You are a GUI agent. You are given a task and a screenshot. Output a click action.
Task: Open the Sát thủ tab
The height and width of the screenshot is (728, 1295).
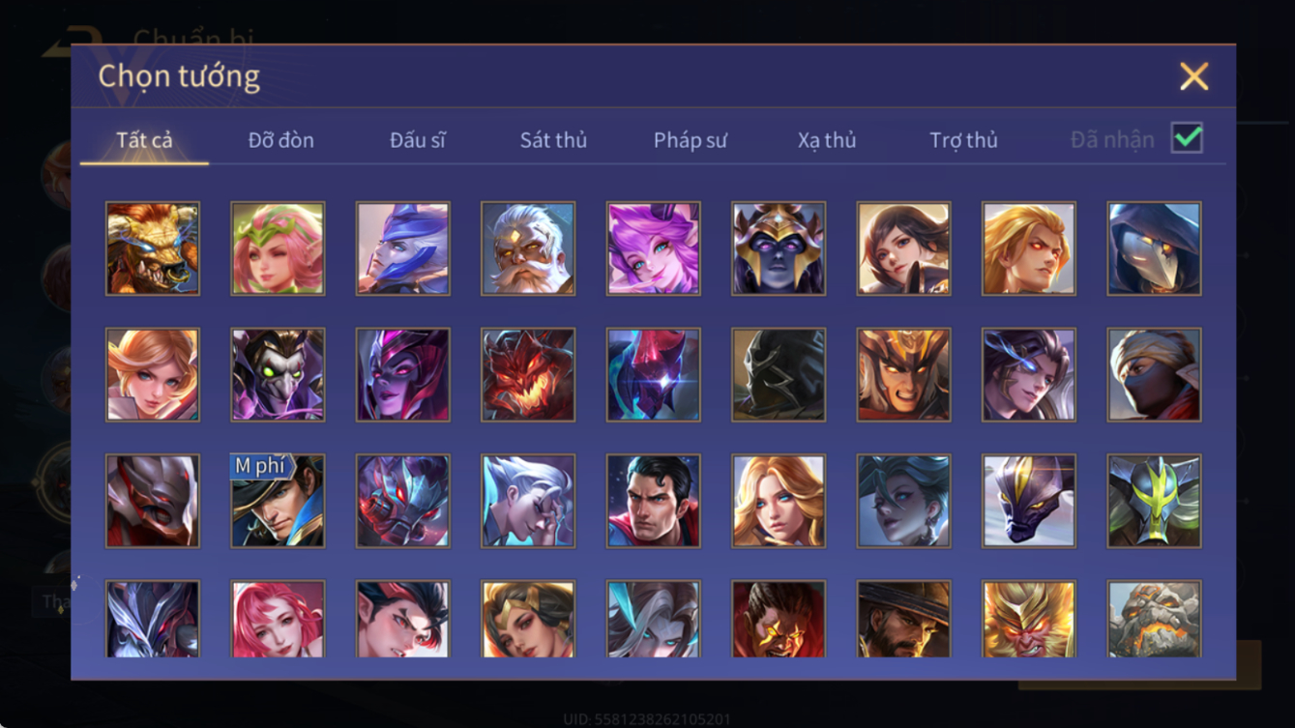[x=553, y=140]
